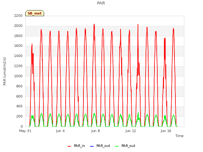
Task: Click the 2200 y-axis tick label
Action: click(x=18, y=16)
